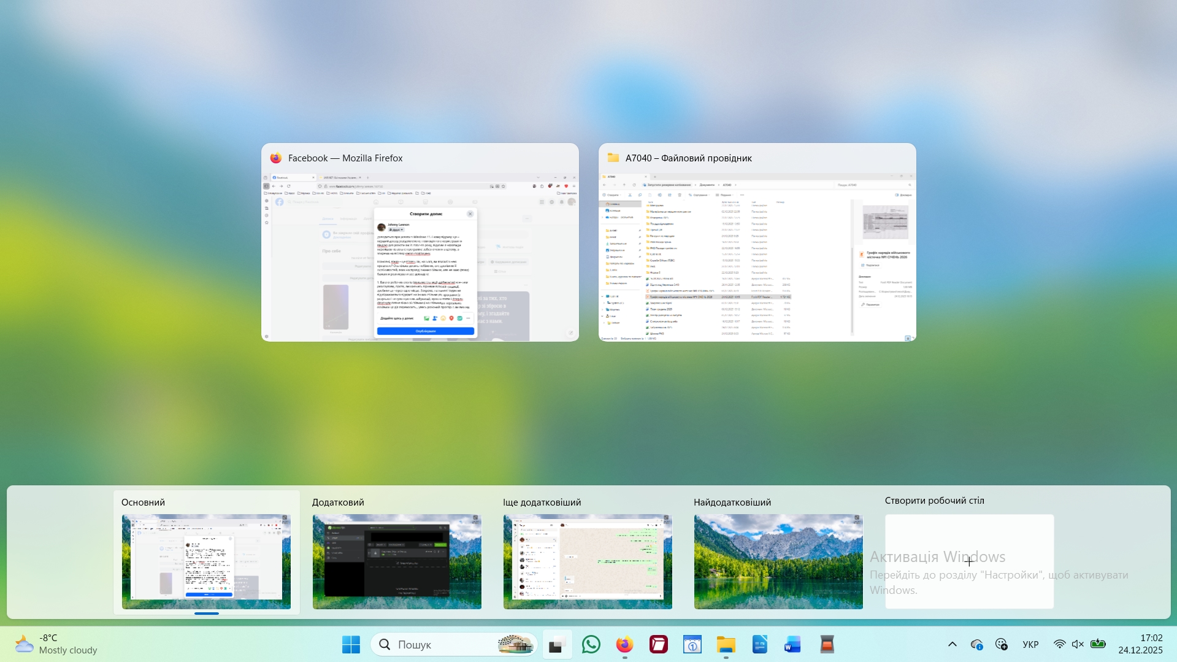The width and height of the screenshot is (1177, 662).
Task: Click Створити робочий стіл to add desktop
Action: (968, 561)
